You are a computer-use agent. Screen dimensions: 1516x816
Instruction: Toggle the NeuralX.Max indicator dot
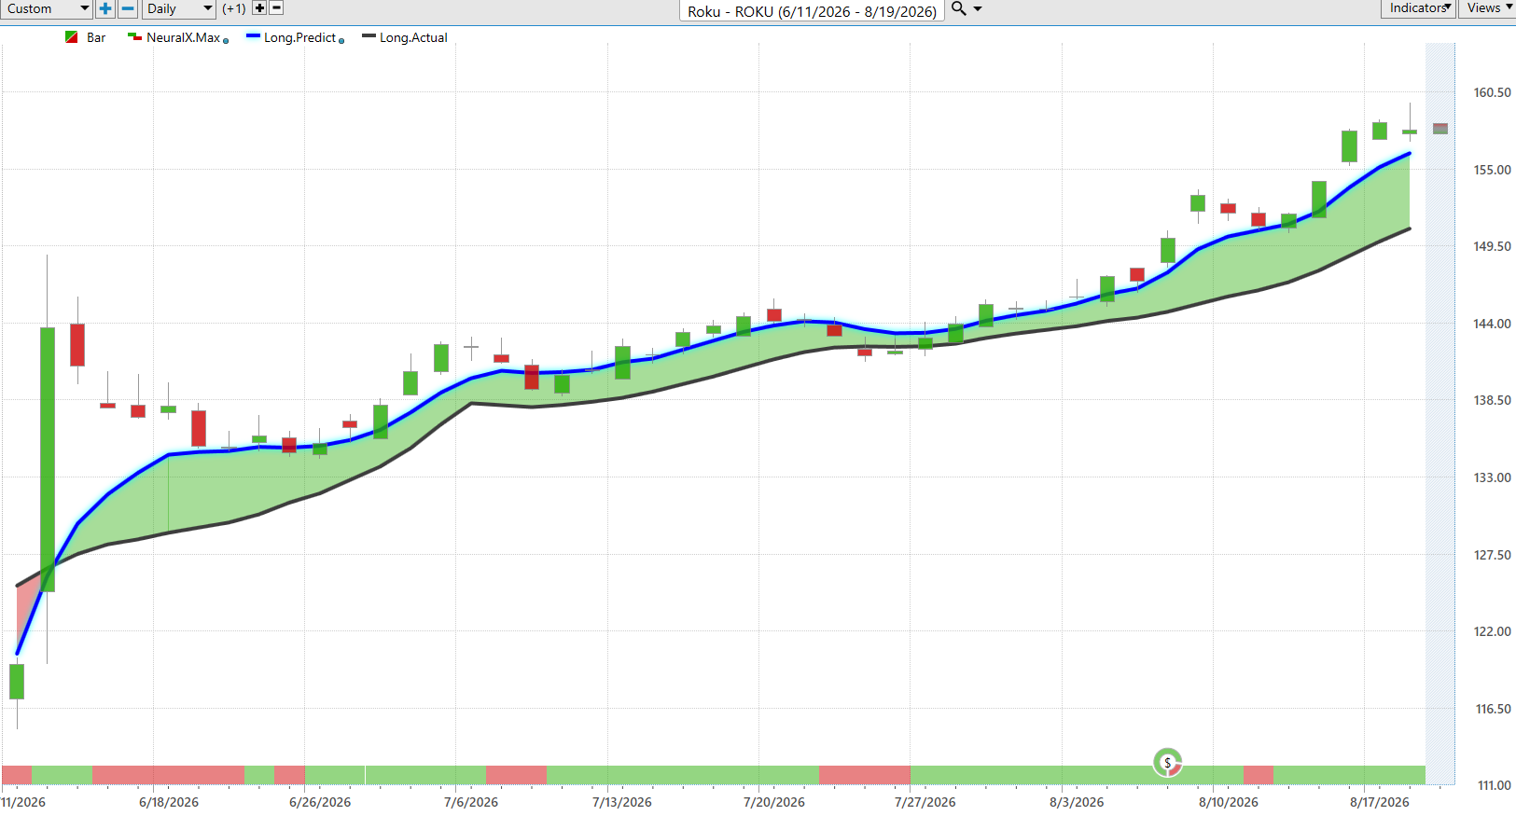coord(226,41)
